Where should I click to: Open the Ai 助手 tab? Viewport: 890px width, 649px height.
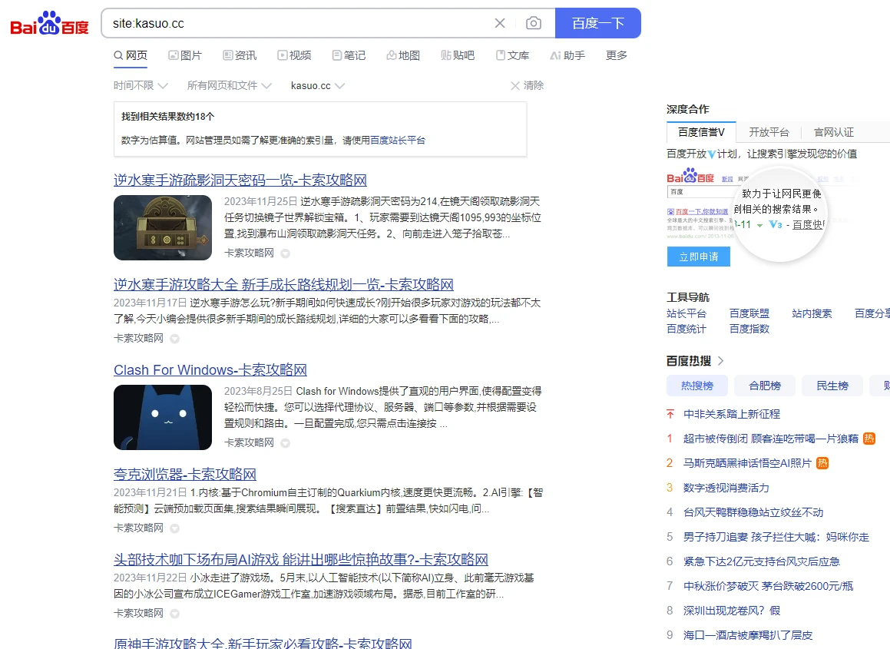click(x=567, y=55)
